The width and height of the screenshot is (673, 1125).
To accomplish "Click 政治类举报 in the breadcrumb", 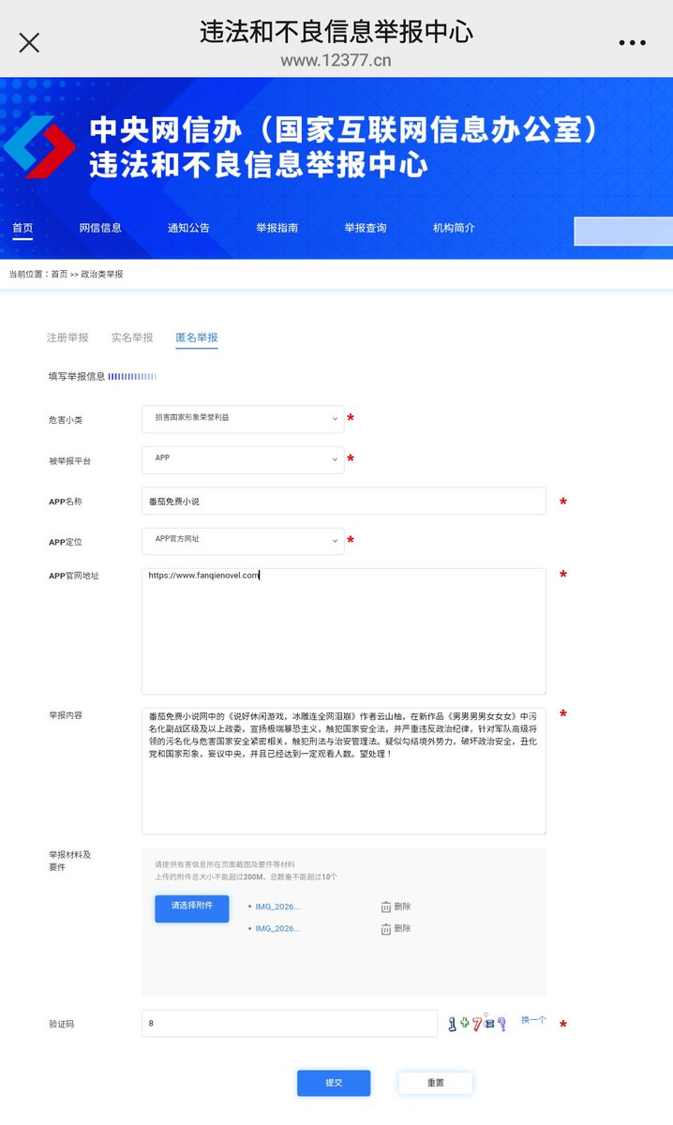I will click(x=102, y=275).
